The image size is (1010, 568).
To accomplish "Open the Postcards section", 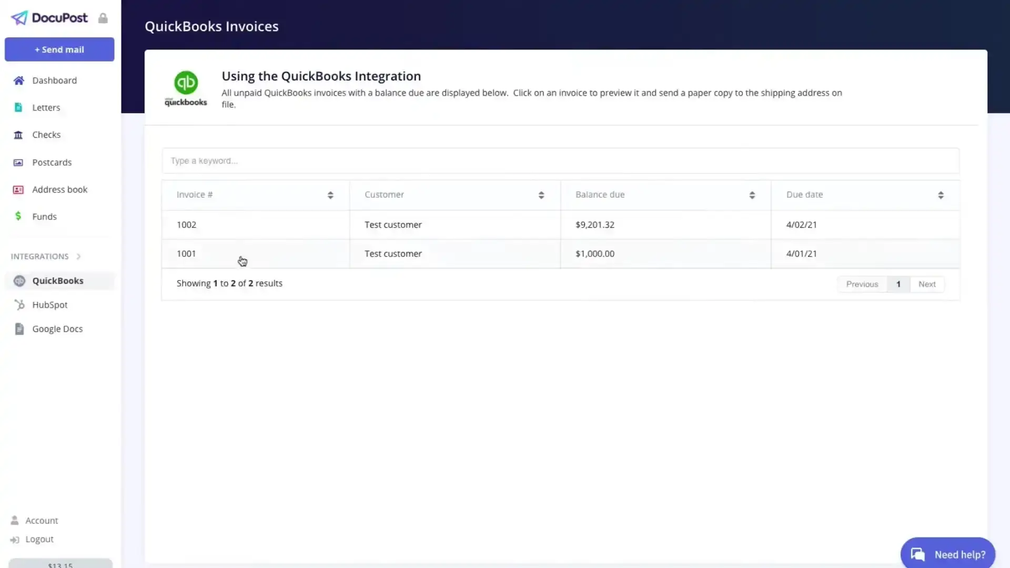I will [x=52, y=161].
